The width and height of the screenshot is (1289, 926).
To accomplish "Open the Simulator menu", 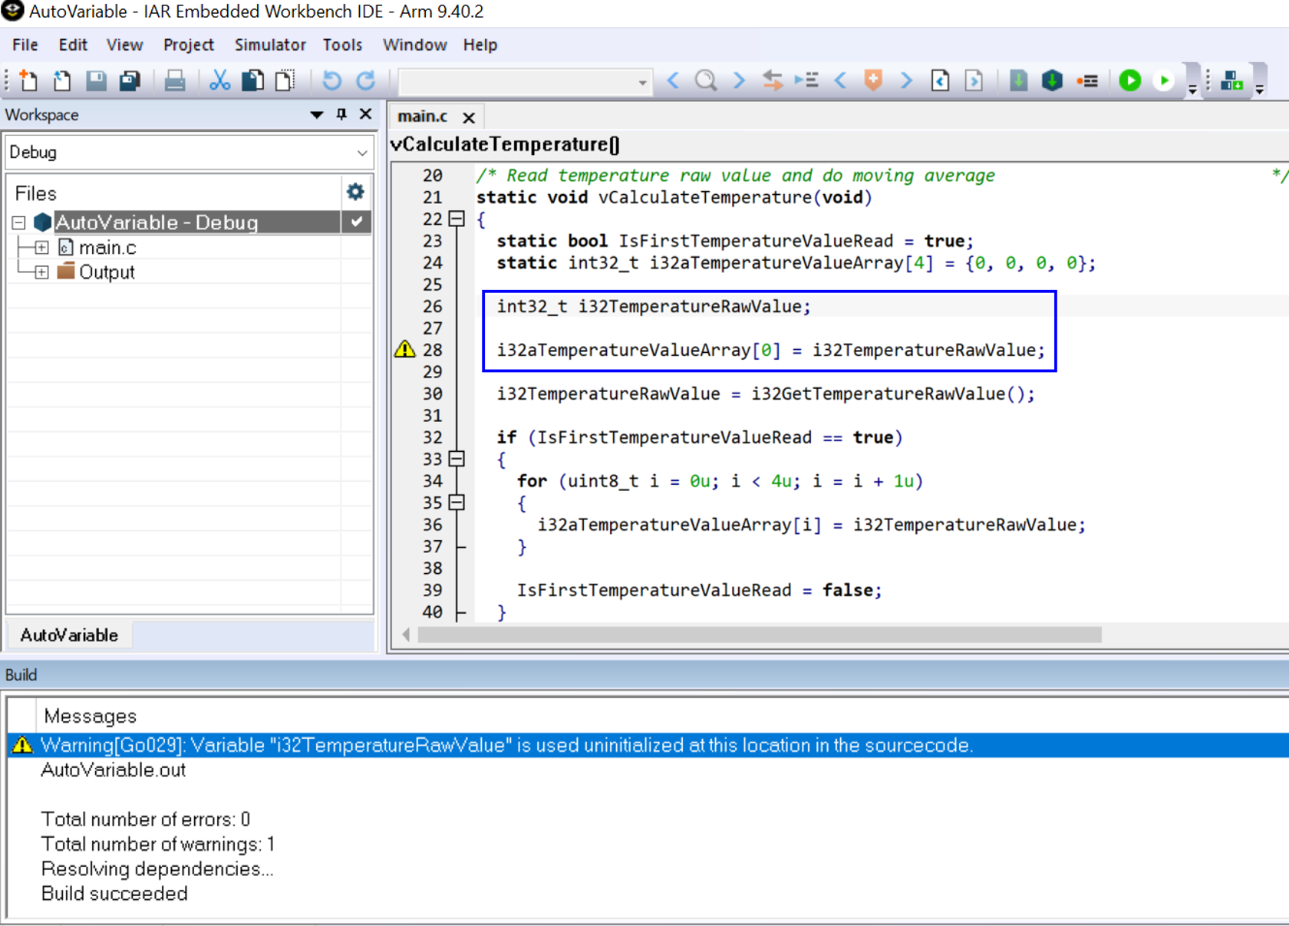I will (270, 44).
